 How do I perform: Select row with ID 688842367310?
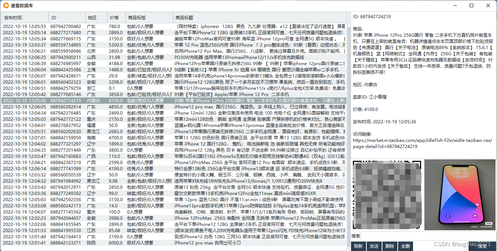(x=173, y=163)
